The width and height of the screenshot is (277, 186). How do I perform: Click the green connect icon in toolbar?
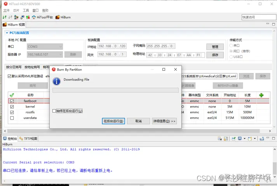click(5, 17)
